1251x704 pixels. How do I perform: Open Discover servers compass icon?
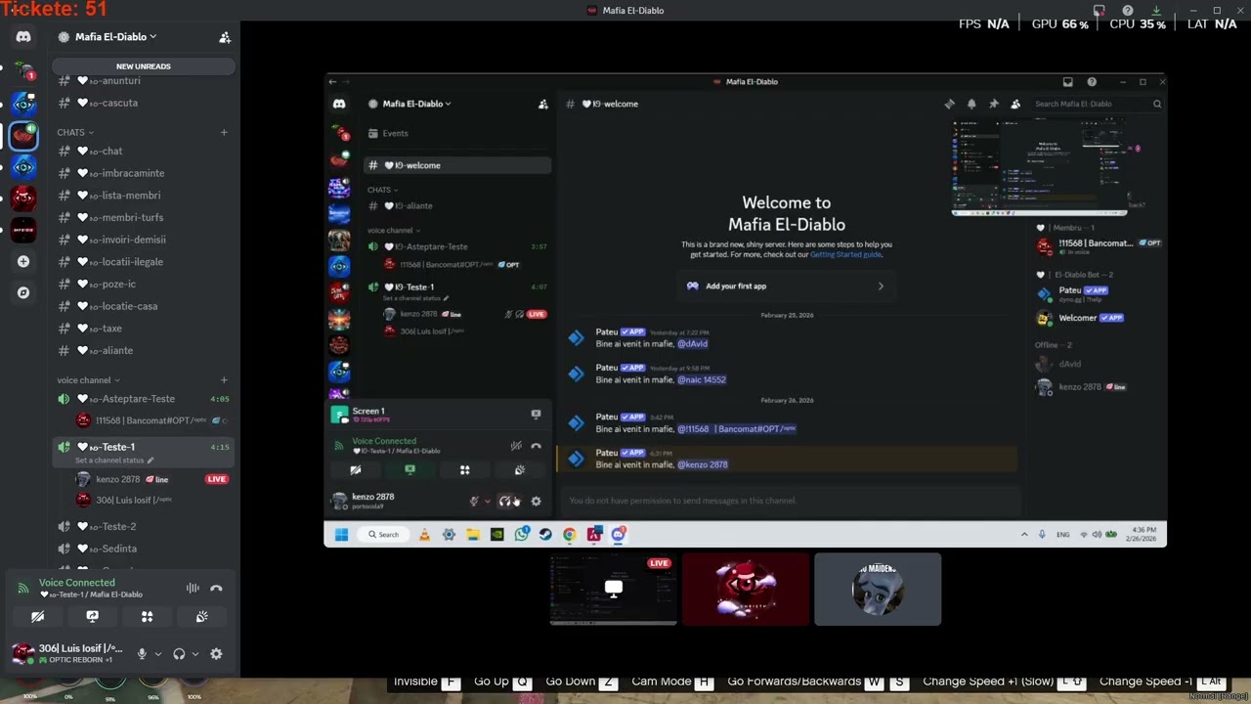23,292
